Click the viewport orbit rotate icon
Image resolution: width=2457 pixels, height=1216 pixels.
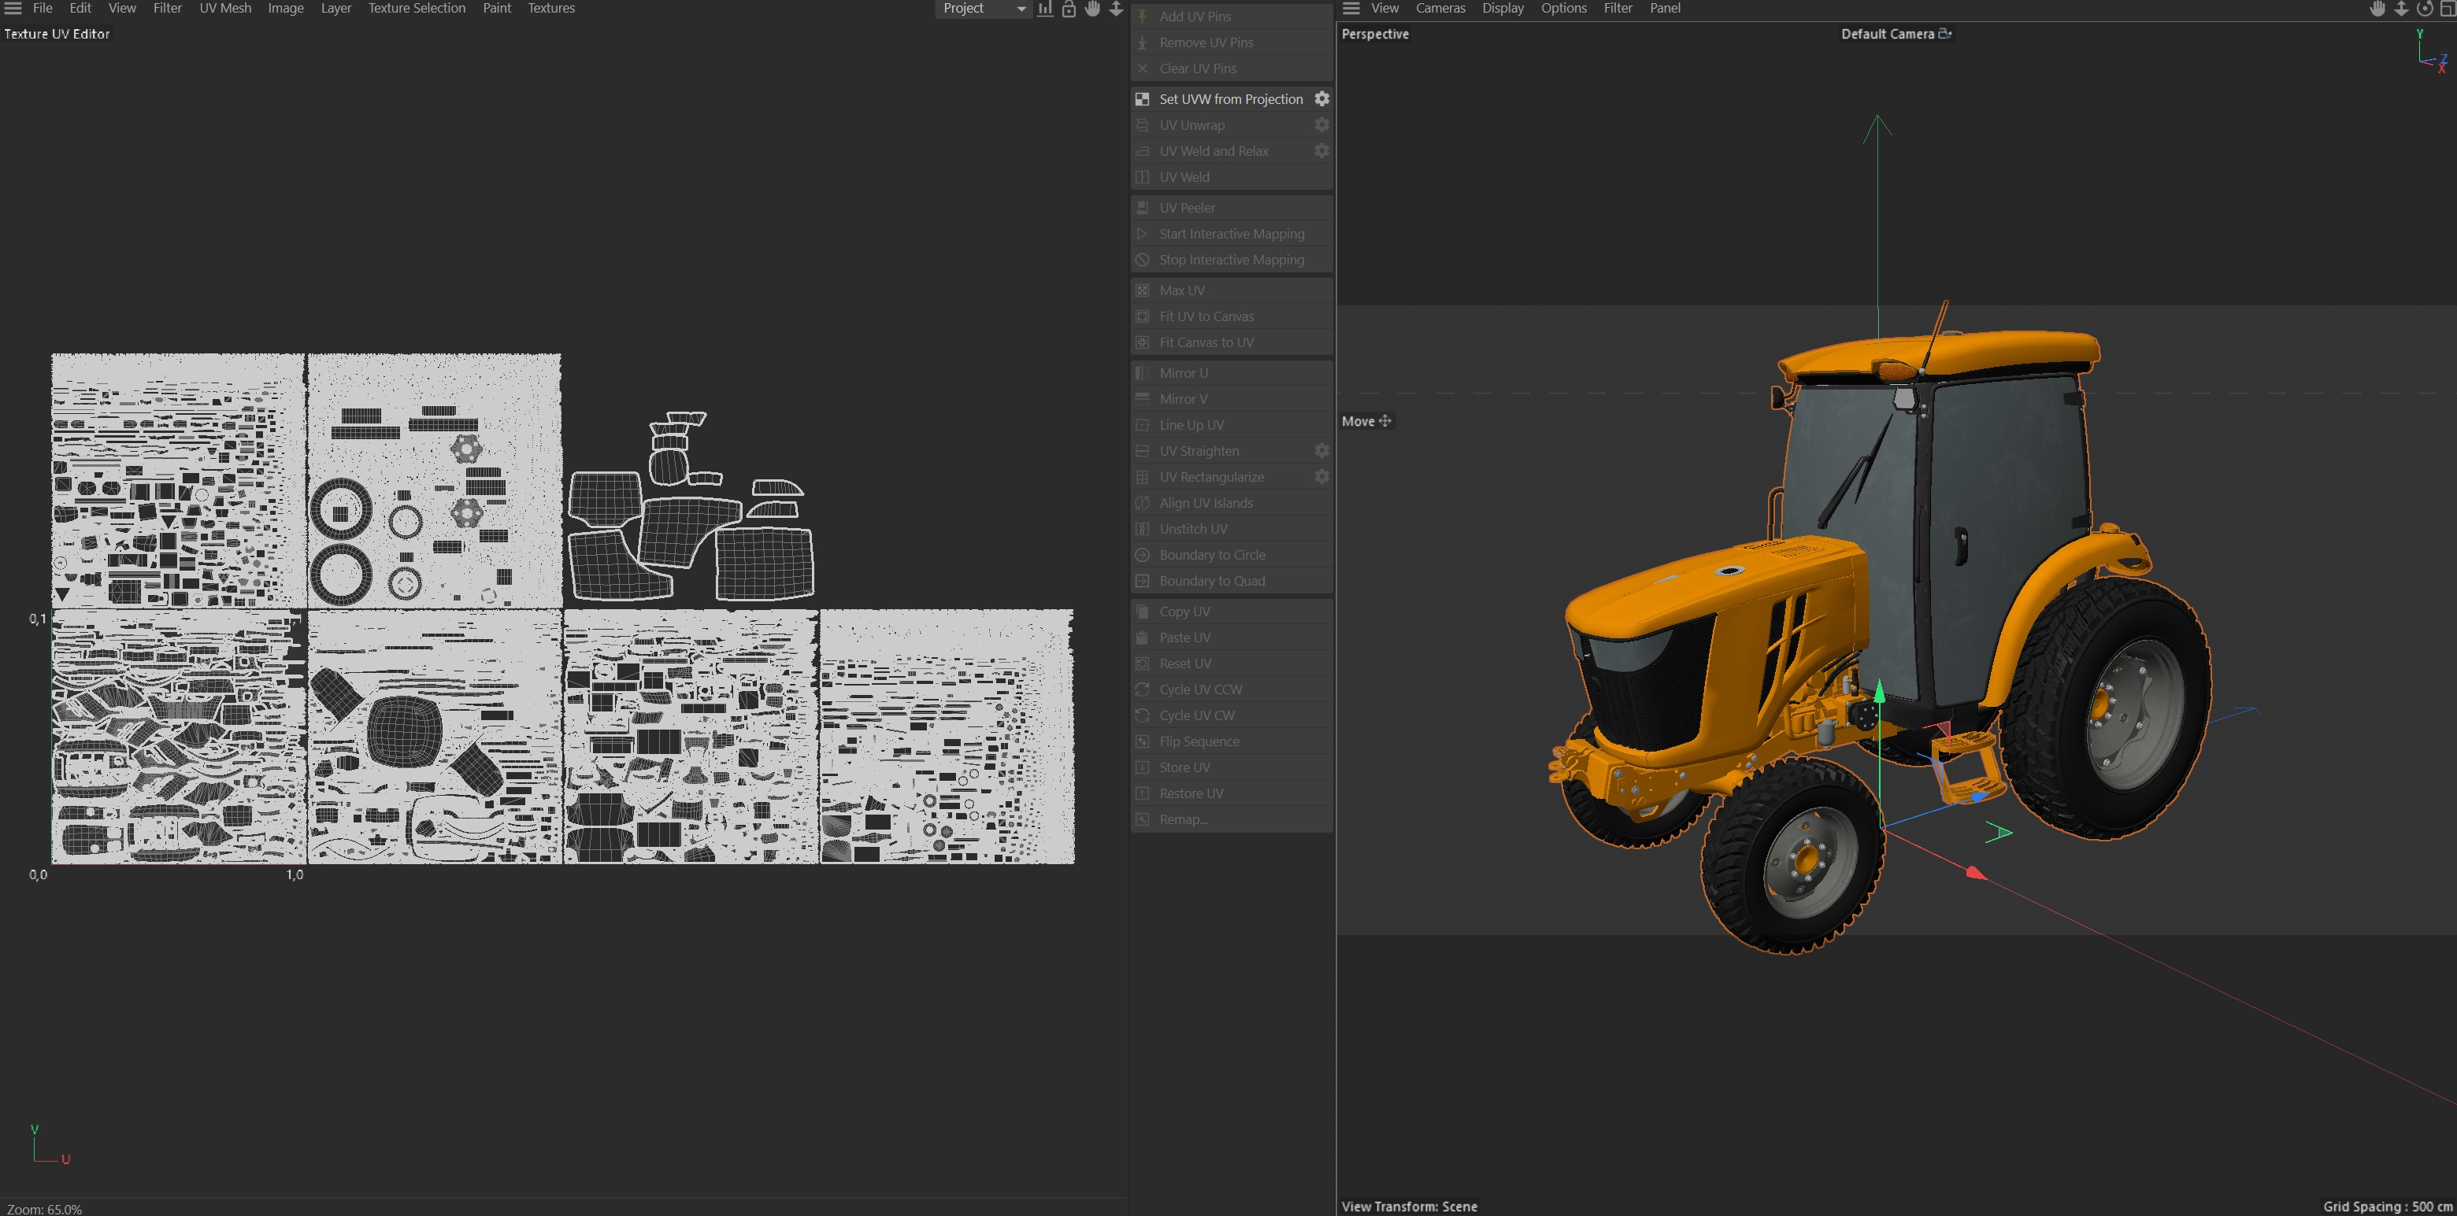[x=2425, y=9]
